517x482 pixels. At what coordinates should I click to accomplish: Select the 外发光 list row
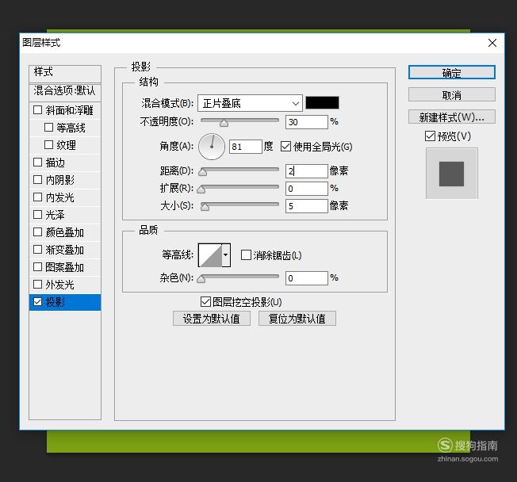(x=65, y=284)
